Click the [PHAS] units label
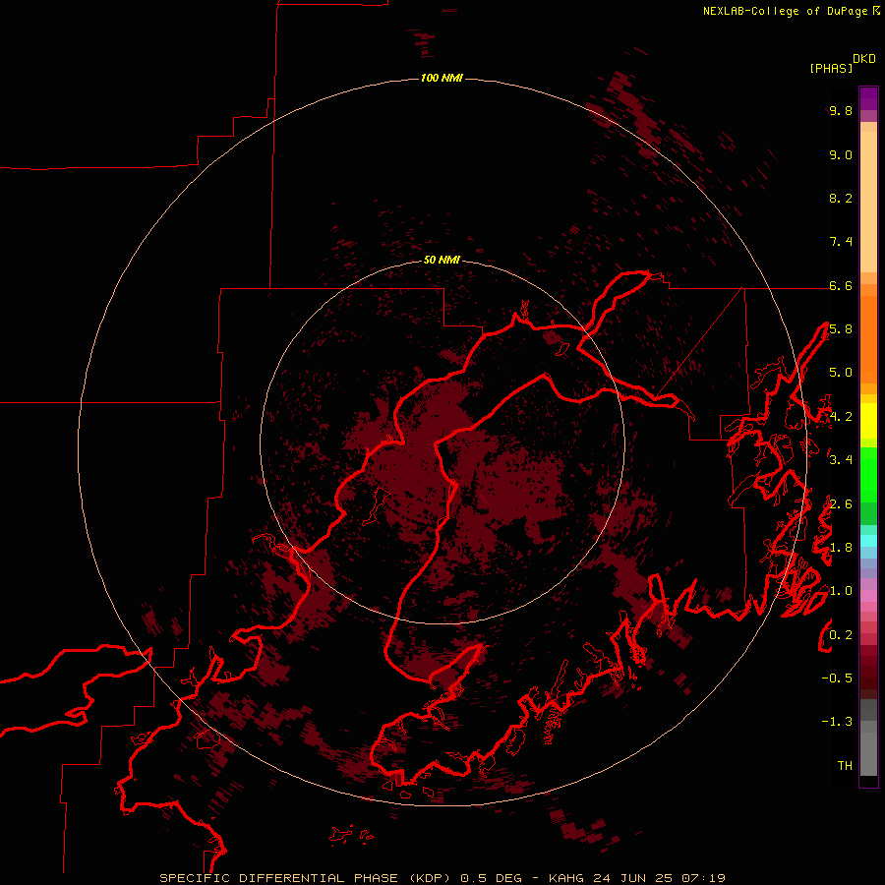Viewport: 885px width, 885px height. 831,68
